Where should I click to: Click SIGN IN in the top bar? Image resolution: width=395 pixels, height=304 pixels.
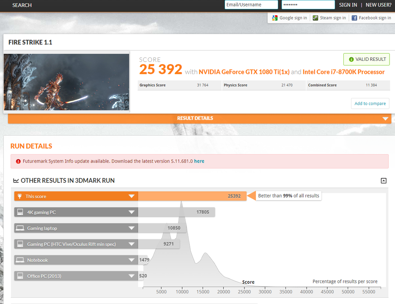[348, 5]
